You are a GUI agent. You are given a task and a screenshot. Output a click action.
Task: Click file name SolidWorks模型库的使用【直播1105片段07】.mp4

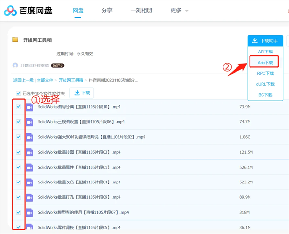pyautogui.click(x=83, y=212)
